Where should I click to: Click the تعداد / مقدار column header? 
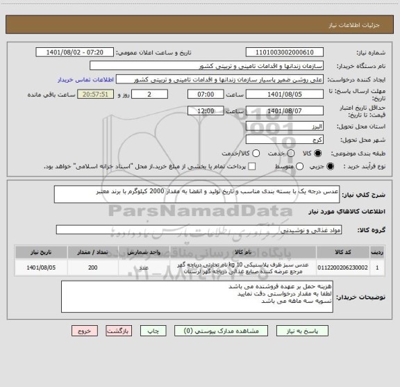coord(93,252)
